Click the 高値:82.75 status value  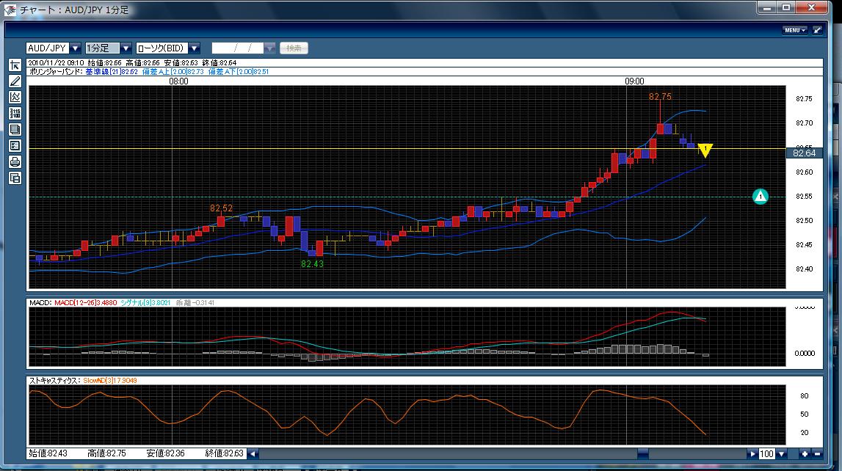coord(106,453)
